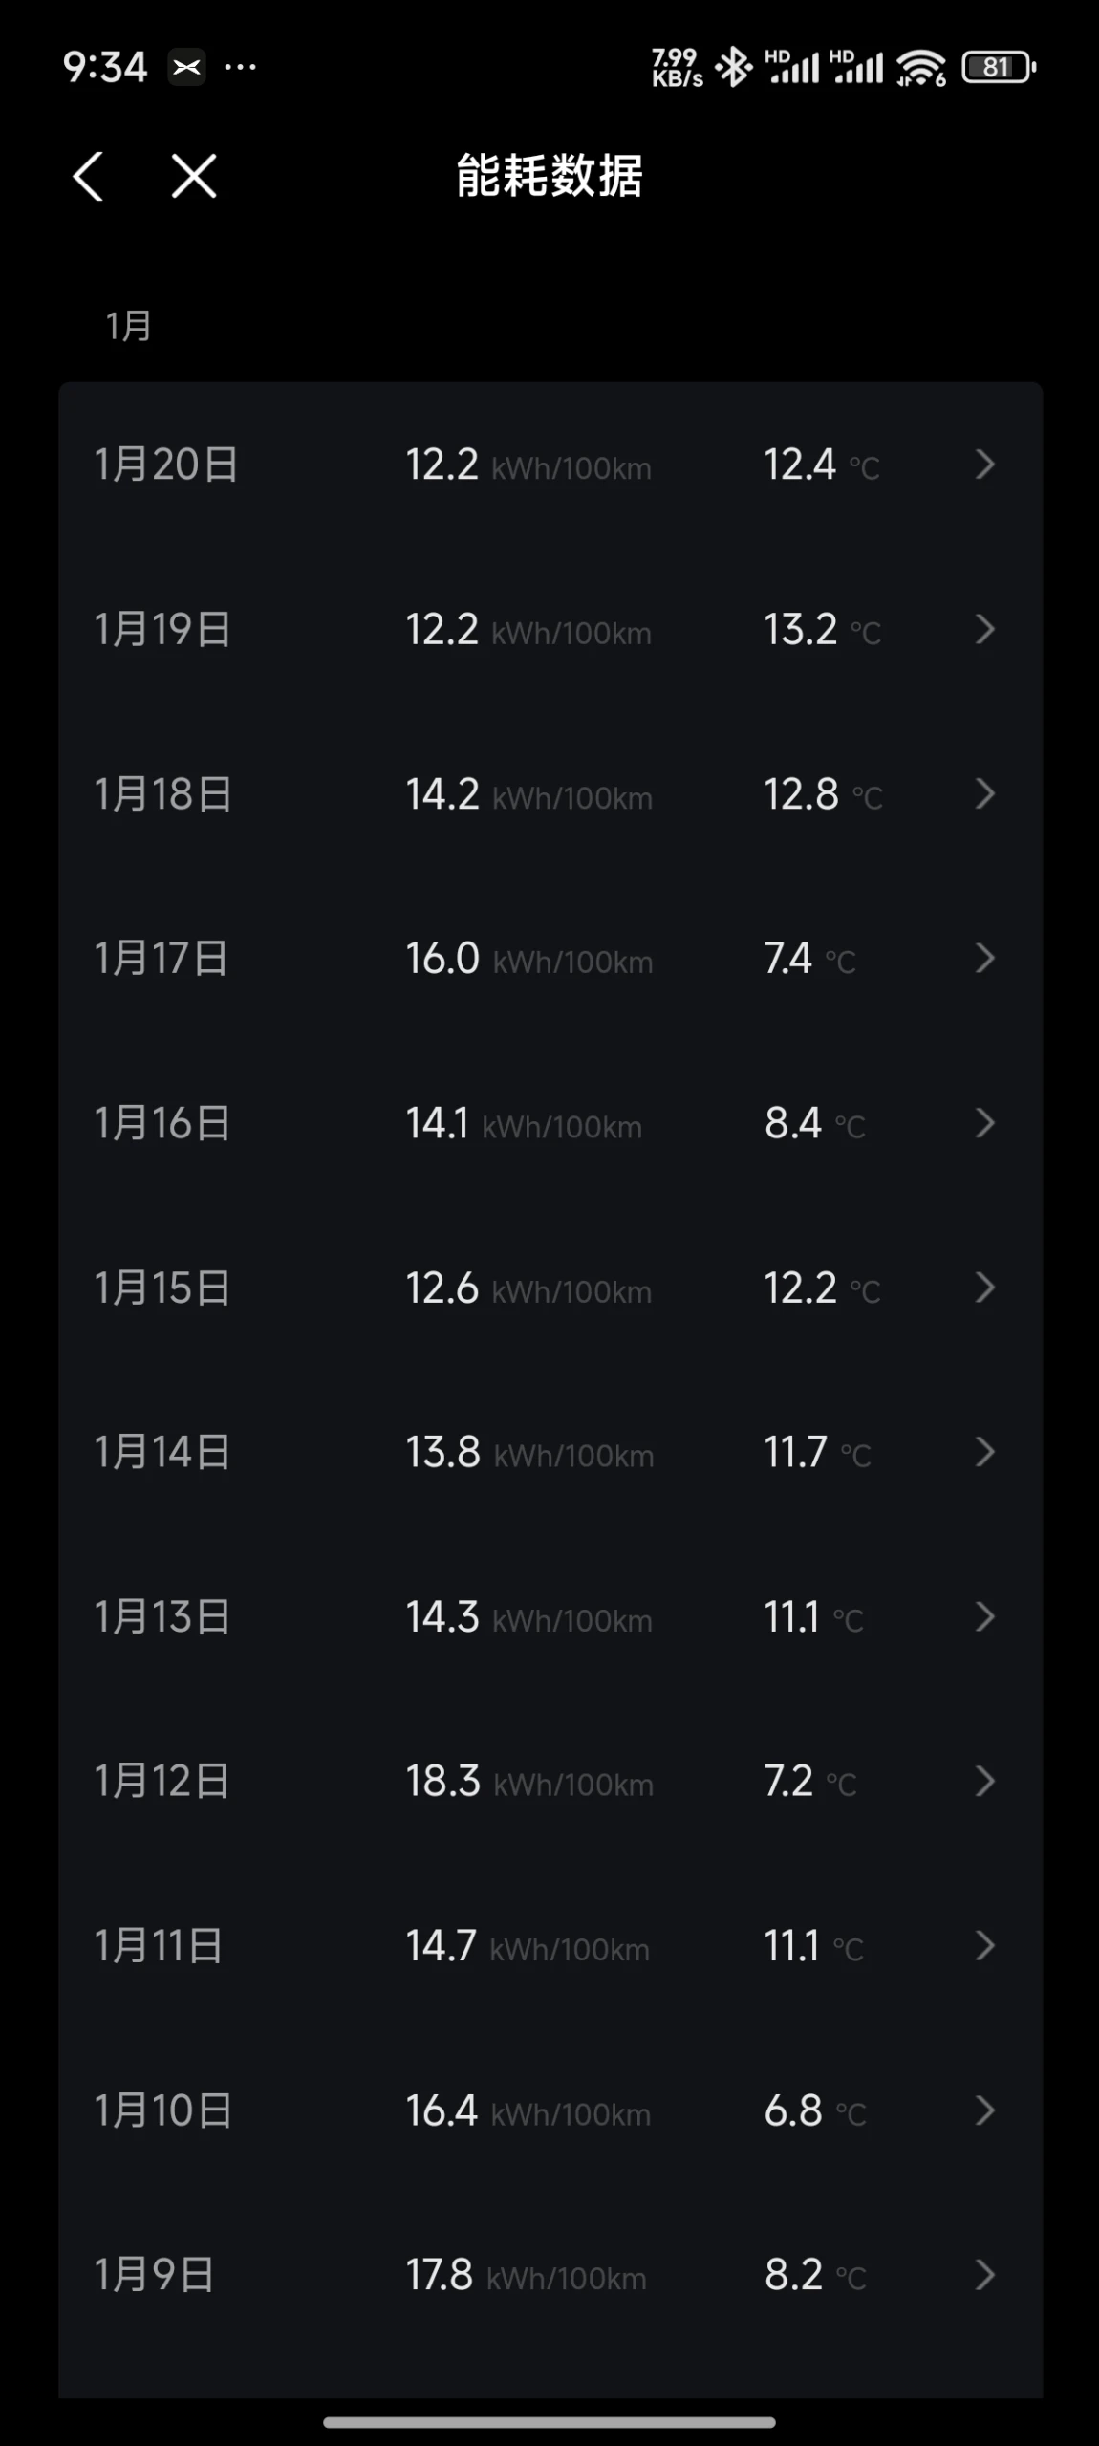Image resolution: width=1099 pixels, height=2446 pixels.
Task: Tap the battery level indicator
Action: [998, 67]
